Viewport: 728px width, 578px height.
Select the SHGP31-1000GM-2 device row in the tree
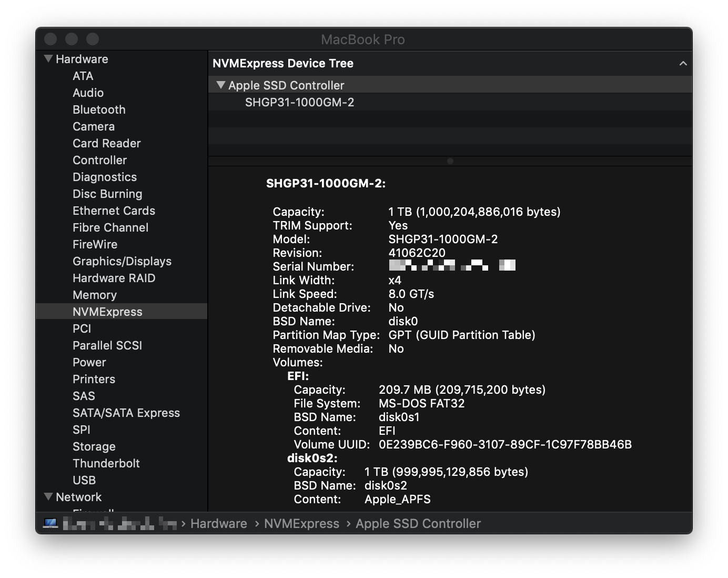(x=450, y=102)
